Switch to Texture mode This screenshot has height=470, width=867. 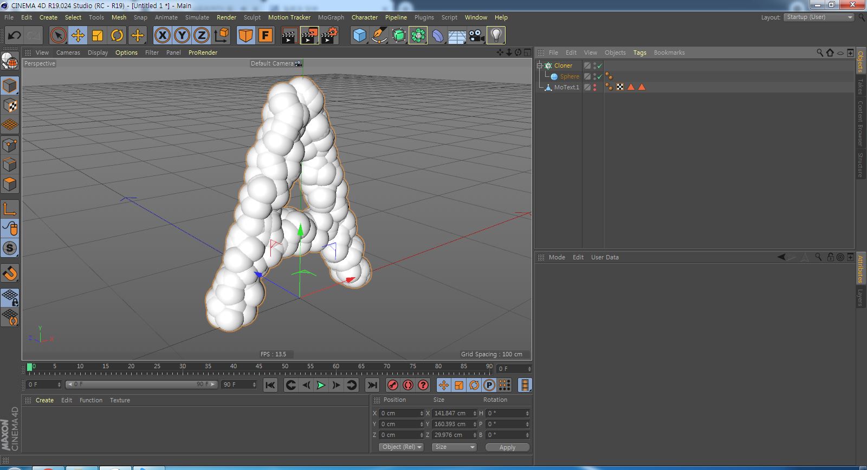[10, 105]
